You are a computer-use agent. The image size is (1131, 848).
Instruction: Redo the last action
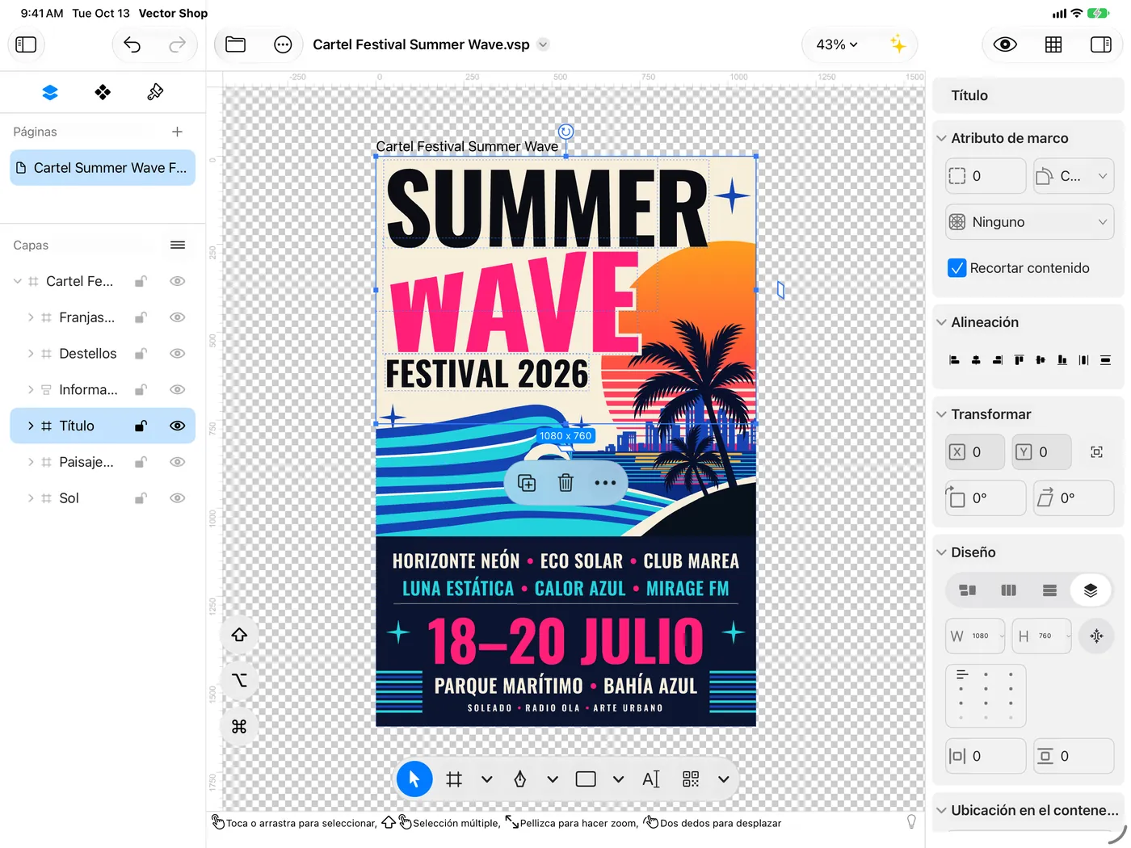pos(177,44)
